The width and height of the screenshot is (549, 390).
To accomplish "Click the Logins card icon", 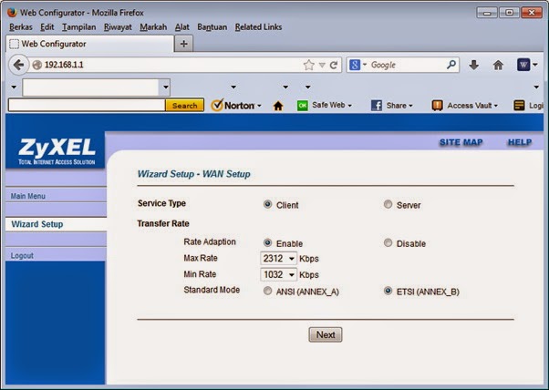I will coord(519,106).
